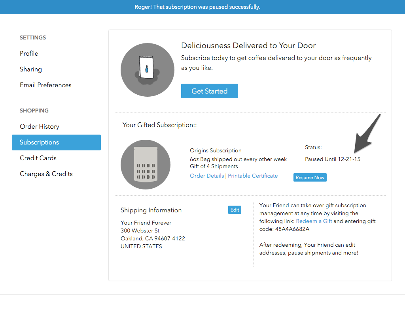Click the 'Your Gifted Subscription::' heading
The image size is (405, 313).
pyautogui.click(x=160, y=125)
